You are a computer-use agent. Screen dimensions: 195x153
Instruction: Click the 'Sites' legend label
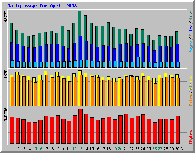(191, 100)
